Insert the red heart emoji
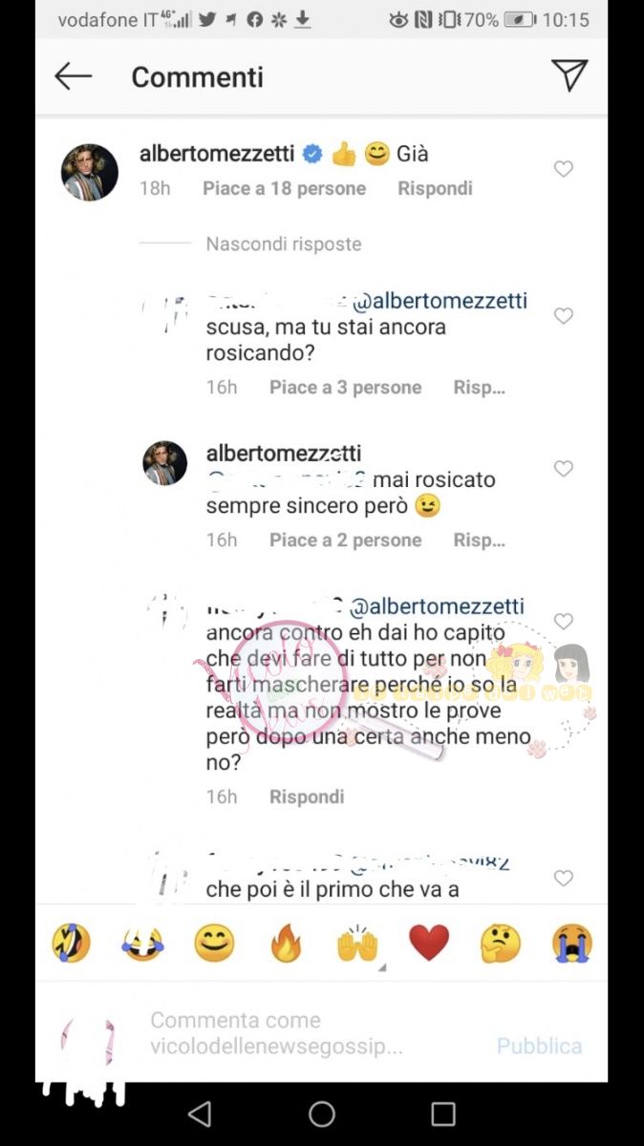The image size is (644, 1146). coord(429,944)
